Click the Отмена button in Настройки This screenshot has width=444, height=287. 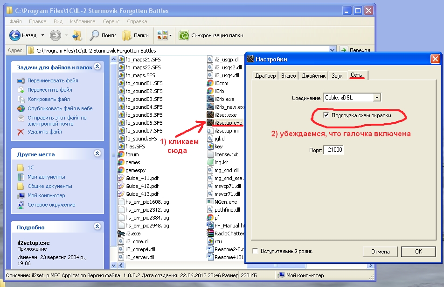coord(380,251)
